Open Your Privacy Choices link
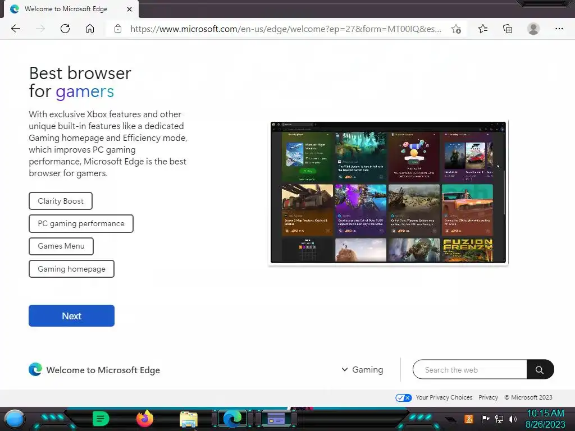 pyautogui.click(x=444, y=398)
